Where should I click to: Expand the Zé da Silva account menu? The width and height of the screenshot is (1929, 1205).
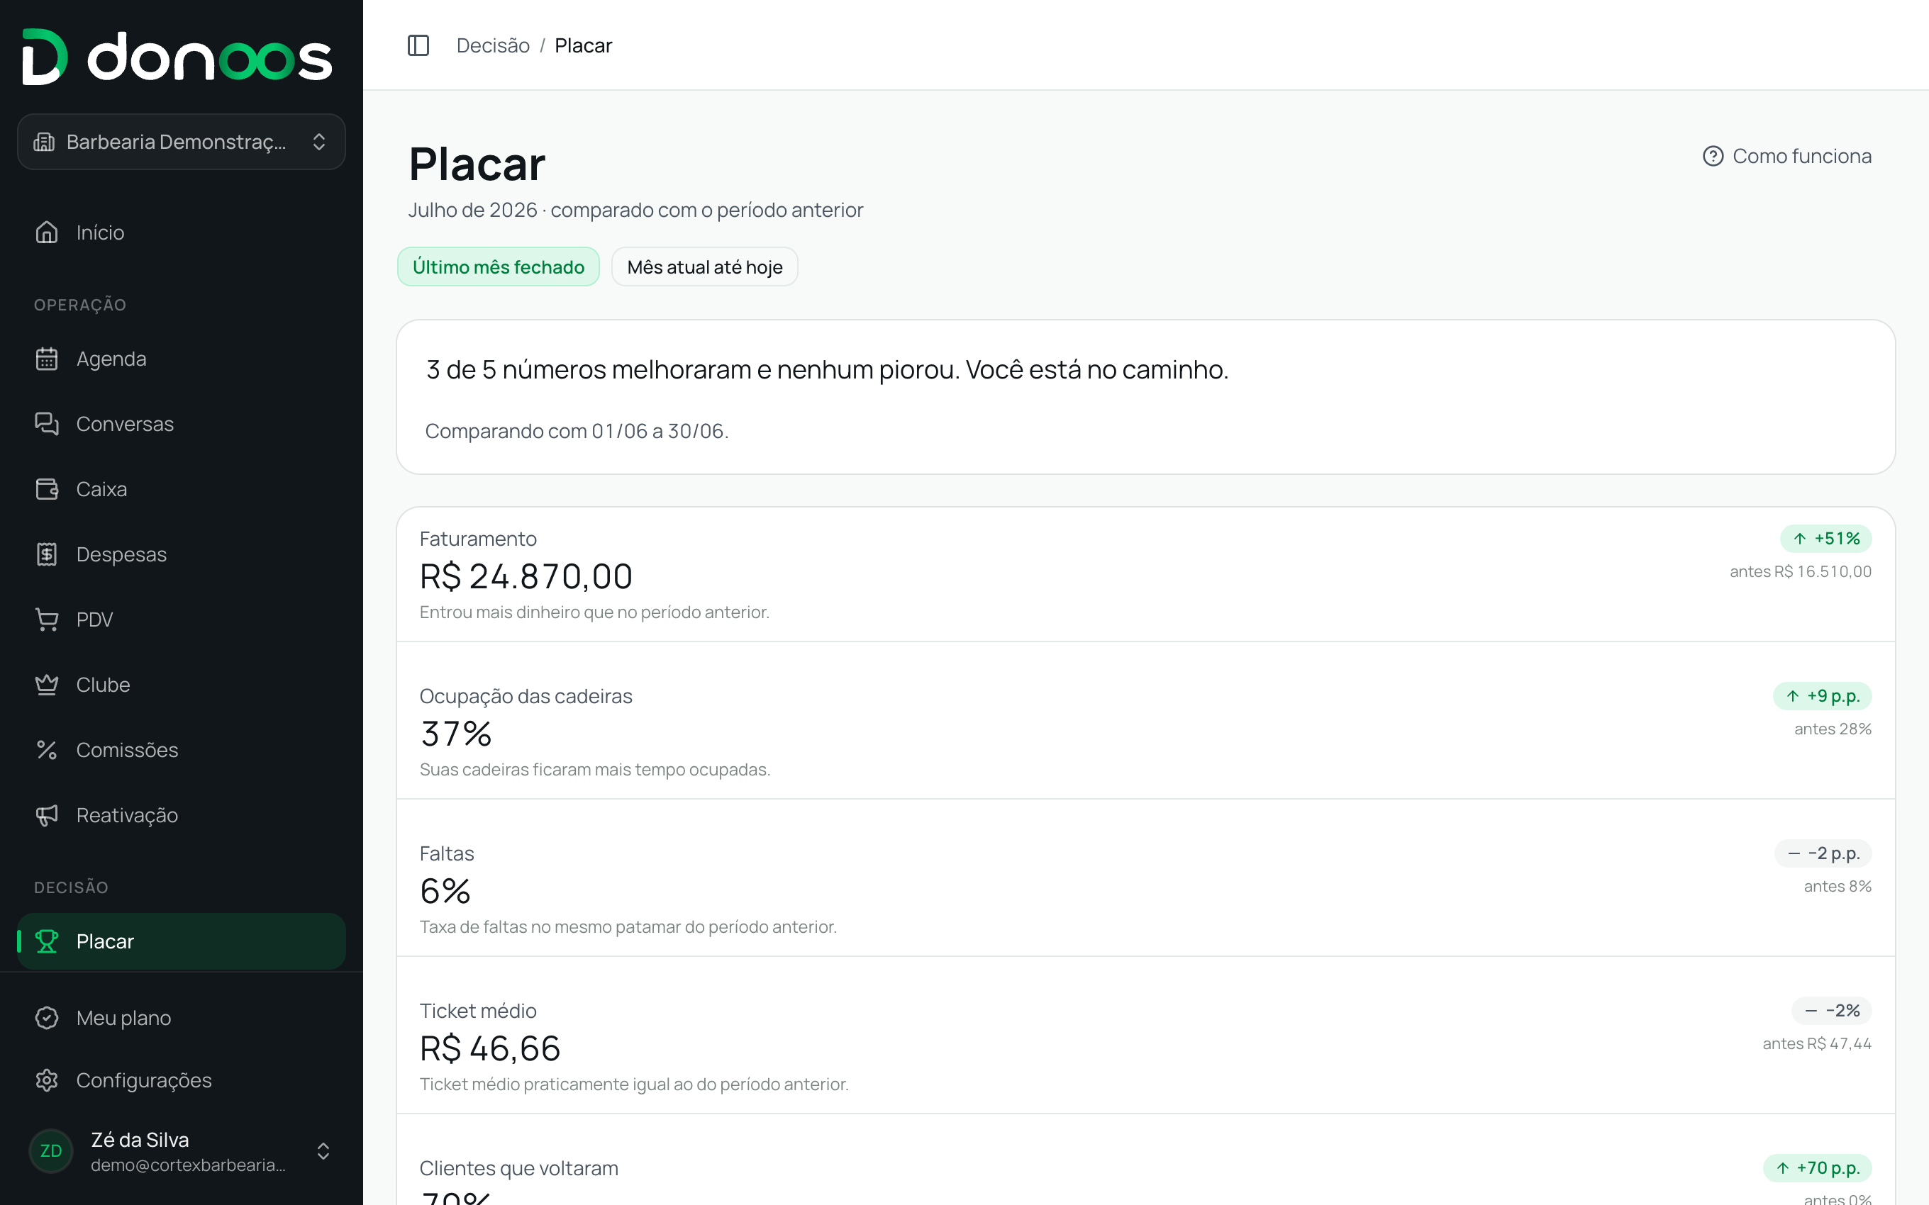coord(181,1151)
